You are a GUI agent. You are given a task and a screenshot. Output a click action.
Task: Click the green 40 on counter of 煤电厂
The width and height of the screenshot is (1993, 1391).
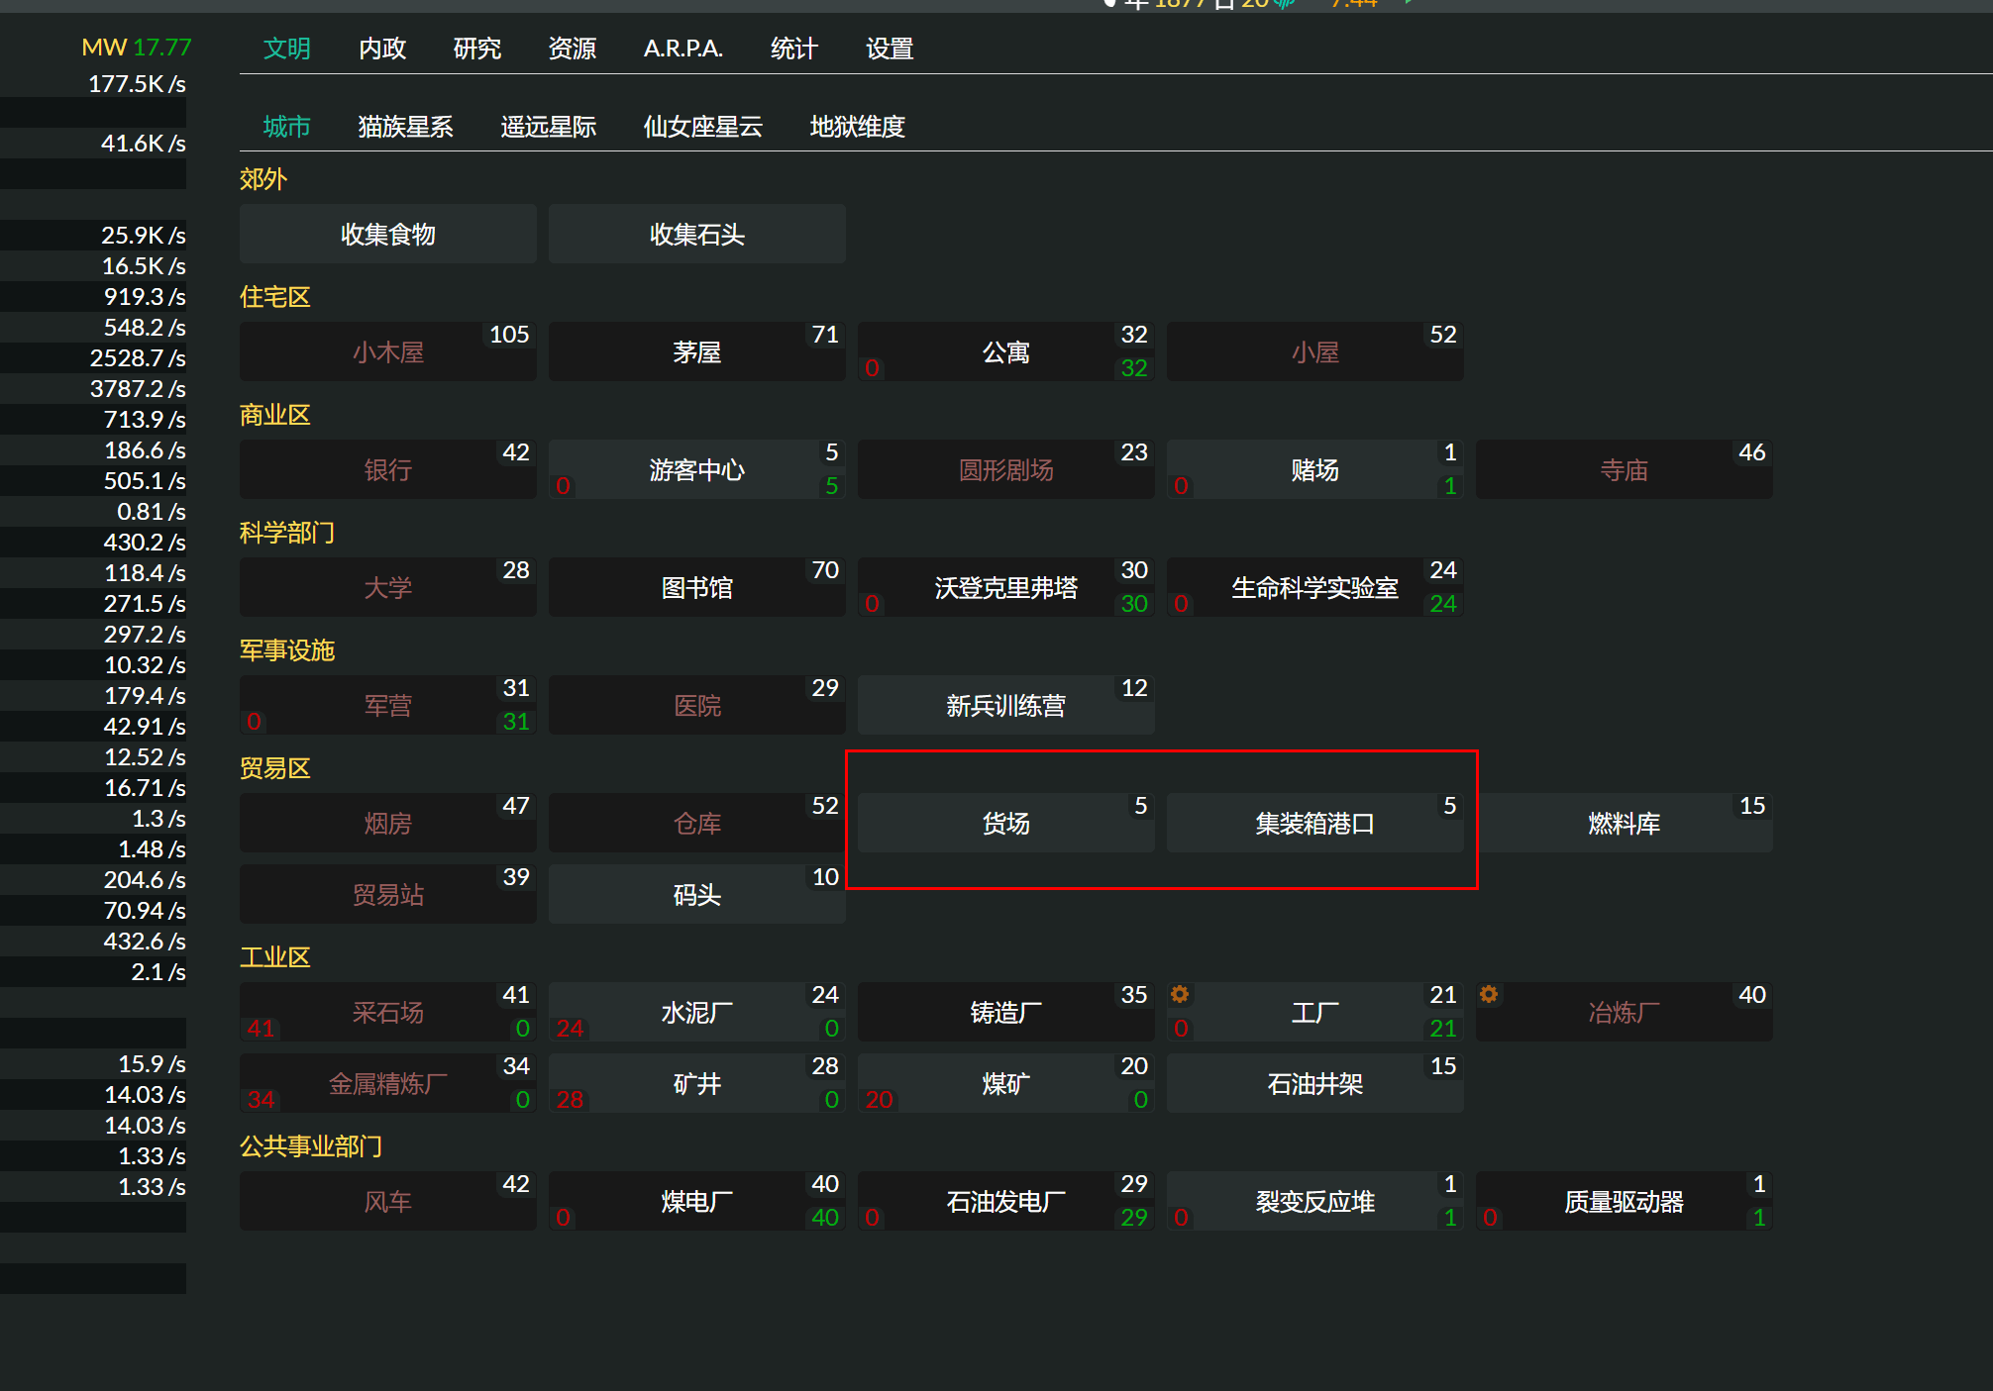[825, 1218]
